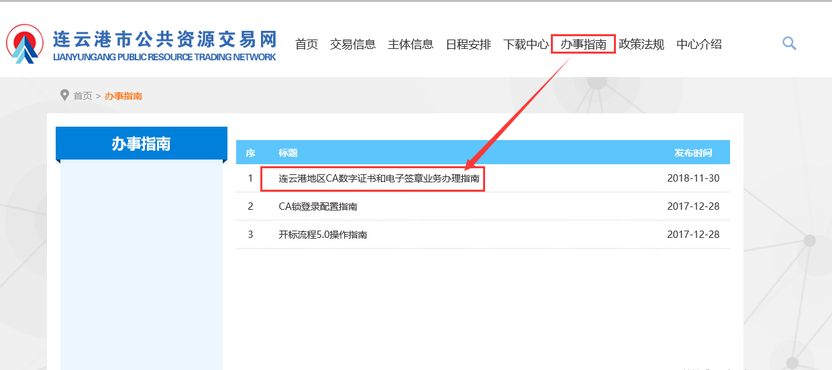Image resolution: width=832 pixels, height=370 pixels.
Task: Click the 2017-12-28 date in 开标流程5.0操作指南 row
Action: click(693, 235)
